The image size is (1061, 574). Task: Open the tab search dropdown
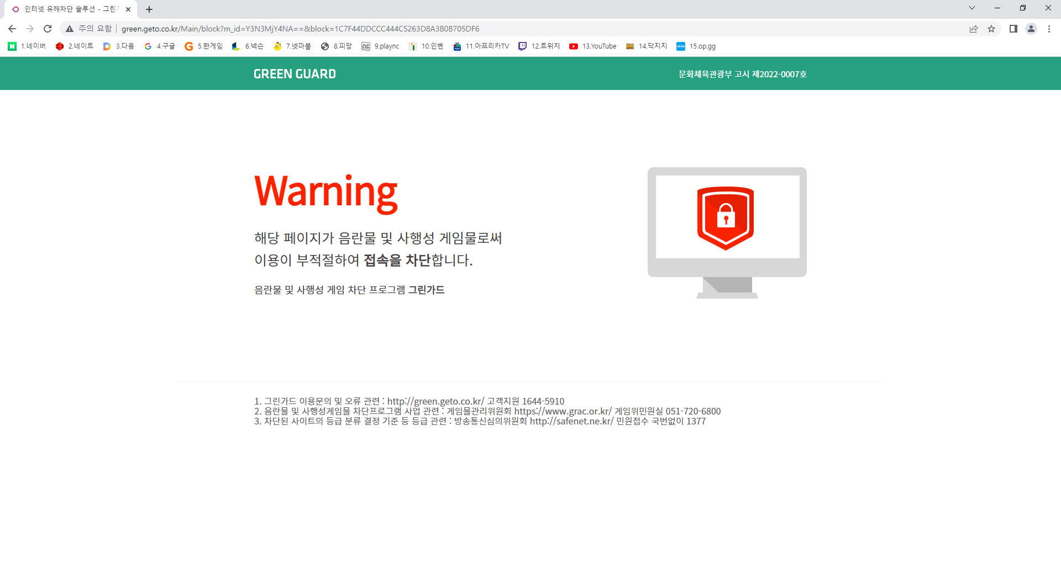point(971,8)
